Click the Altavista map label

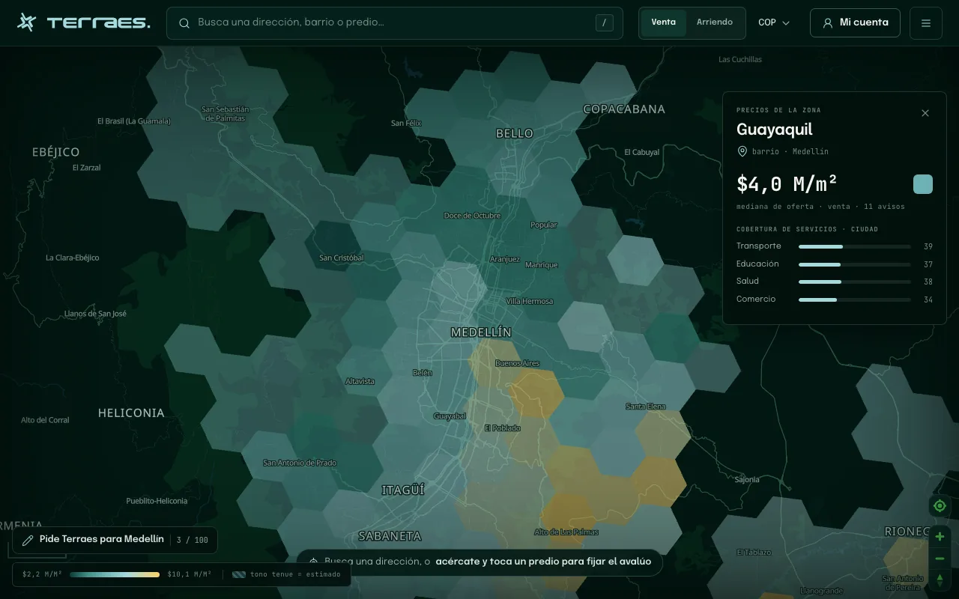tap(360, 381)
